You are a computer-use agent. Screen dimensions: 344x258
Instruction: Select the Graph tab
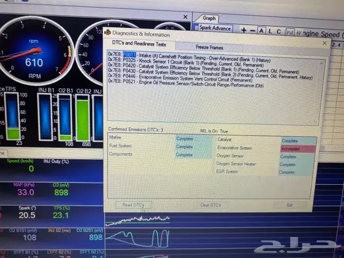(x=209, y=18)
